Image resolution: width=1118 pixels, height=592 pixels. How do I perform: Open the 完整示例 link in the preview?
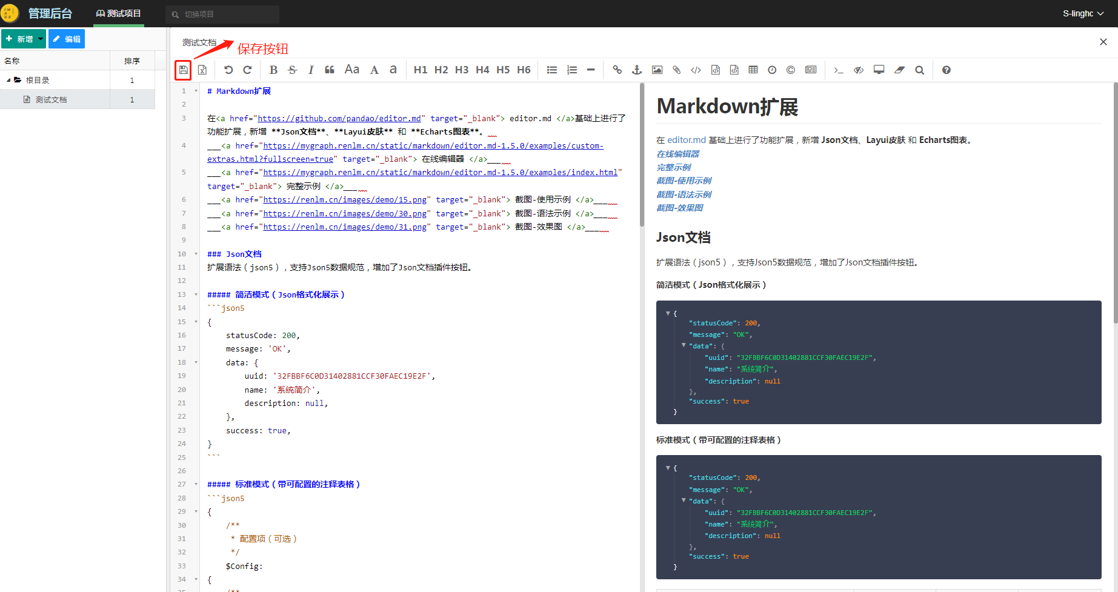click(x=674, y=167)
